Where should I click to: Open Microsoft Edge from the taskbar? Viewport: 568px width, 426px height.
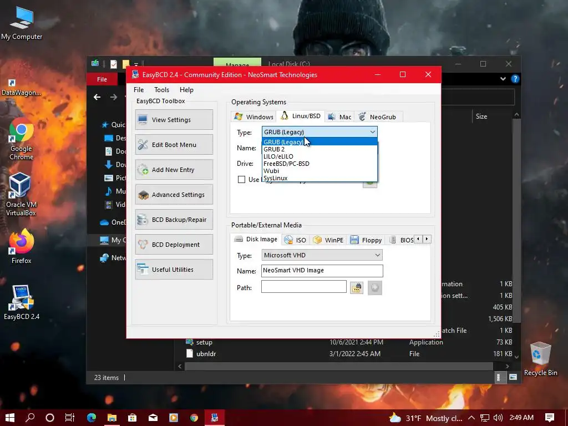(92, 418)
